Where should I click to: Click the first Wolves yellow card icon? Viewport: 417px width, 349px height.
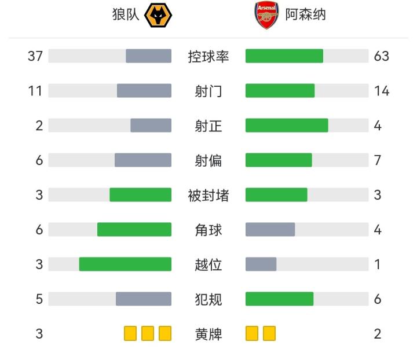(x=130, y=334)
